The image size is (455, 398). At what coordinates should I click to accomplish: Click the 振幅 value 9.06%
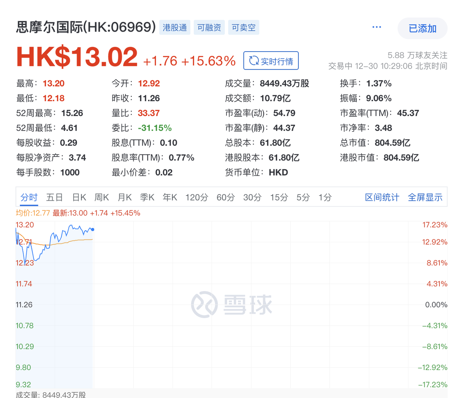tap(379, 98)
